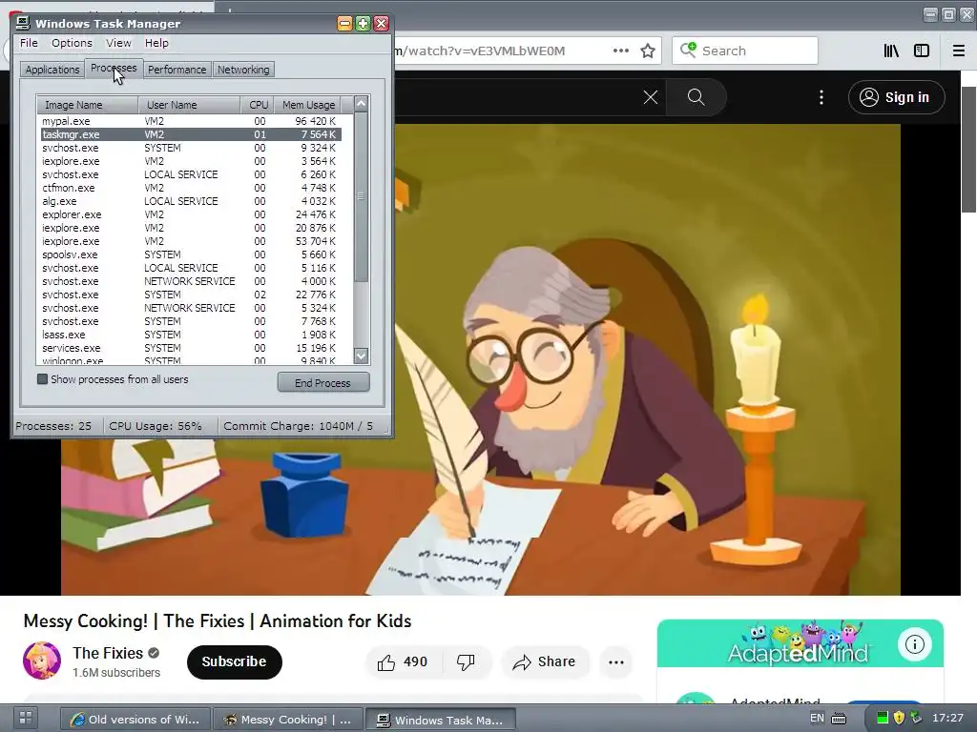Open the Help menu in Task Manager
The height and width of the screenshot is (732, 977).
[x=156, y=43]
